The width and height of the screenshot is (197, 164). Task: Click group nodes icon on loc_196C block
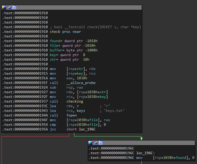pyautogui.click(x=101, y=143)
